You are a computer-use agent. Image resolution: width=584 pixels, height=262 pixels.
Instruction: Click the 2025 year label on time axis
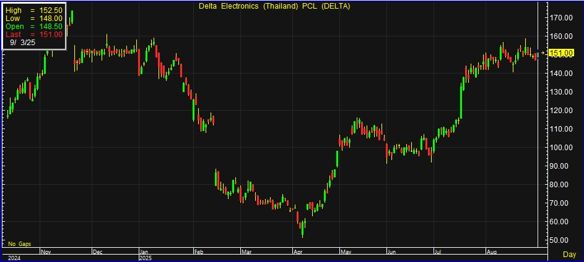click(x=146, y=258)
